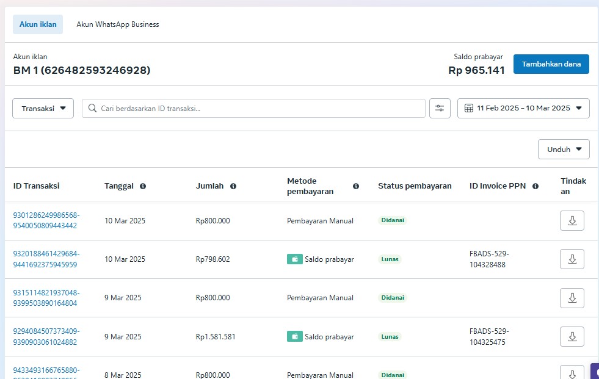
Task: Expand the Unduh download menu
Action: pyautogui.click(x=564, y=149)
